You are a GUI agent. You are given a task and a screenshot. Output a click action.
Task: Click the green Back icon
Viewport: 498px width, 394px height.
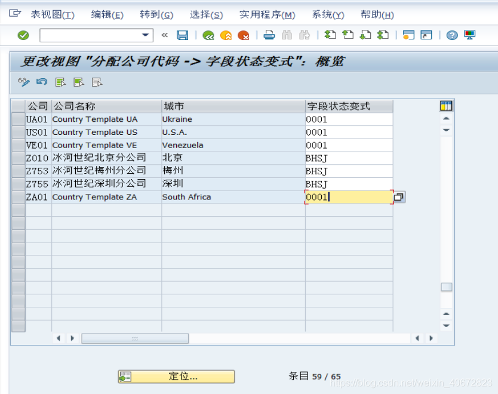[x=208, y=35]
